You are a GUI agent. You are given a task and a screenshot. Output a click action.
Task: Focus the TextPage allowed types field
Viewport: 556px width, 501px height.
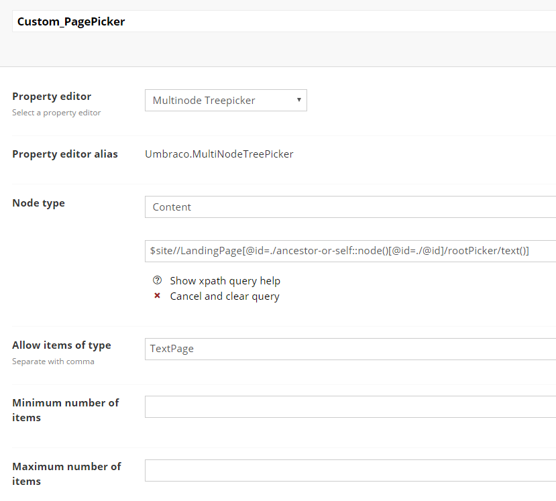point(350,349)
